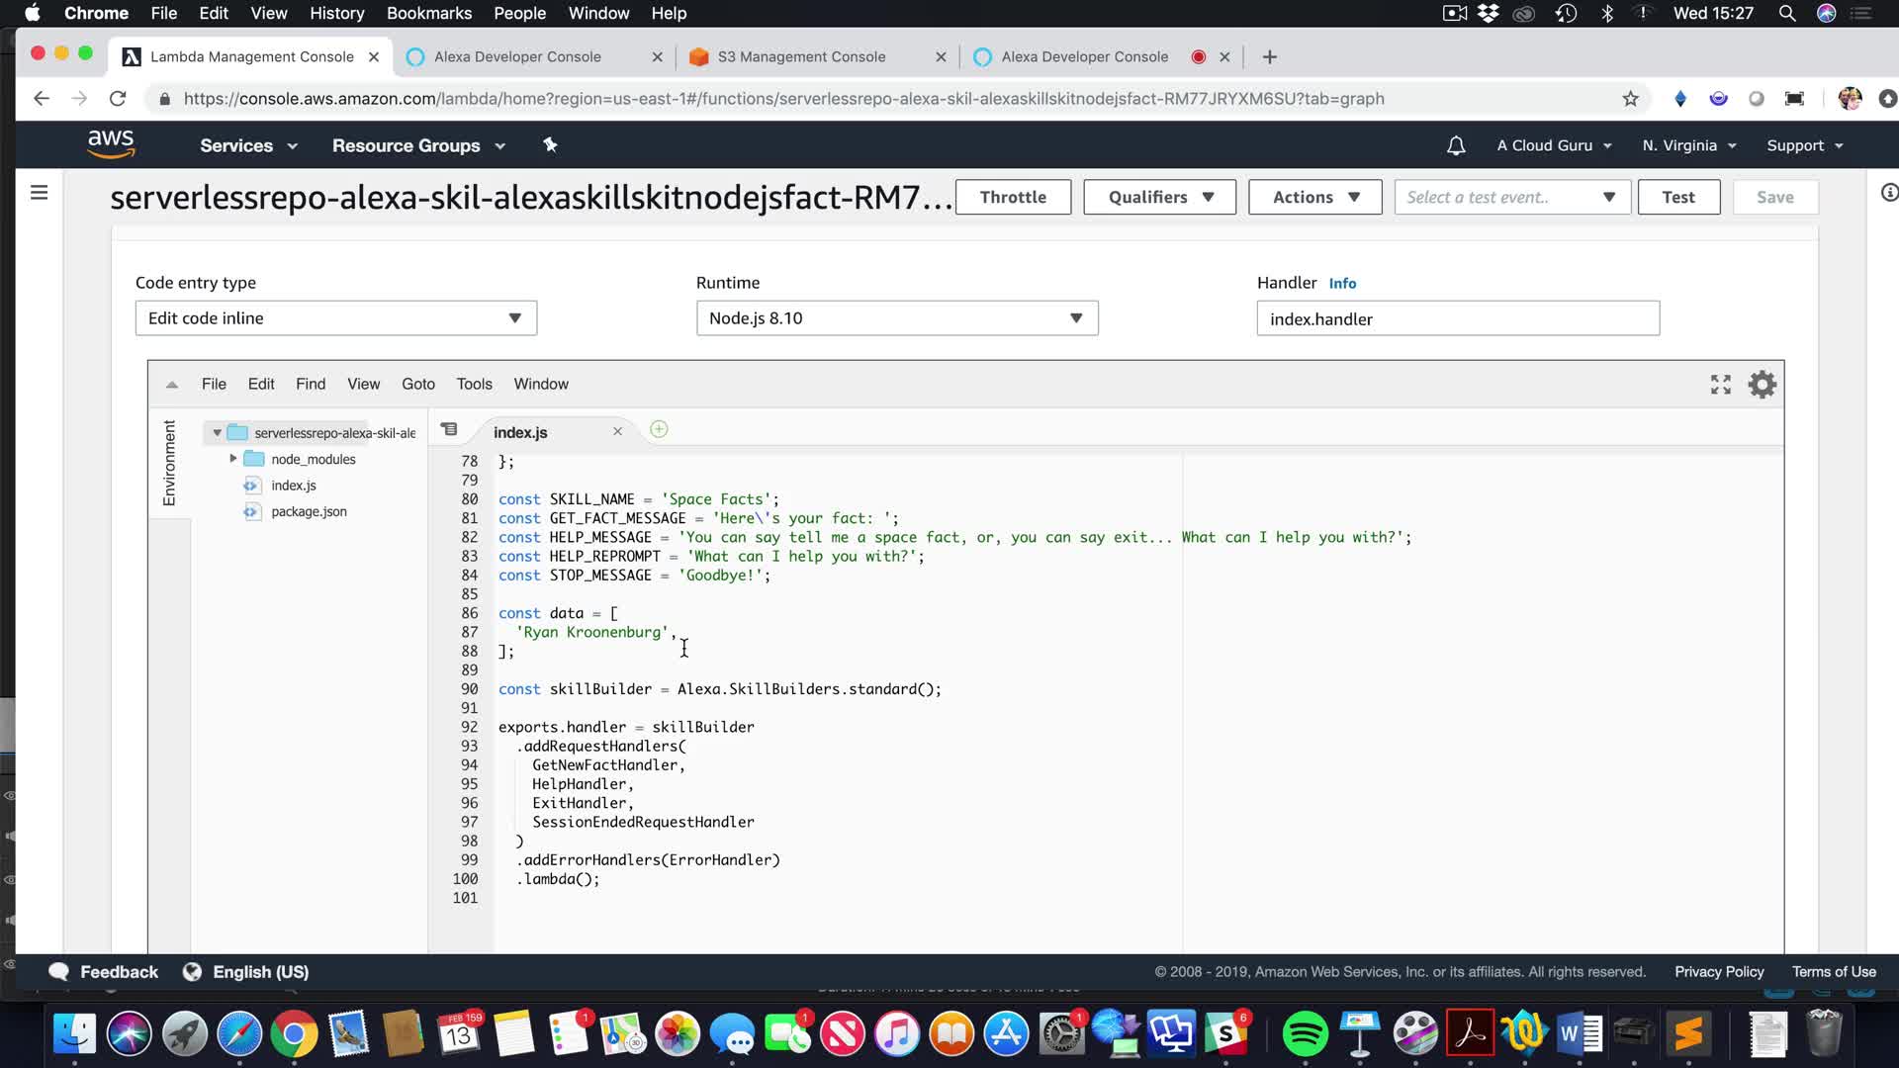Click the pin shortcut icon in AWS navbar
Screen dimensions: 1899x1068
550,145
